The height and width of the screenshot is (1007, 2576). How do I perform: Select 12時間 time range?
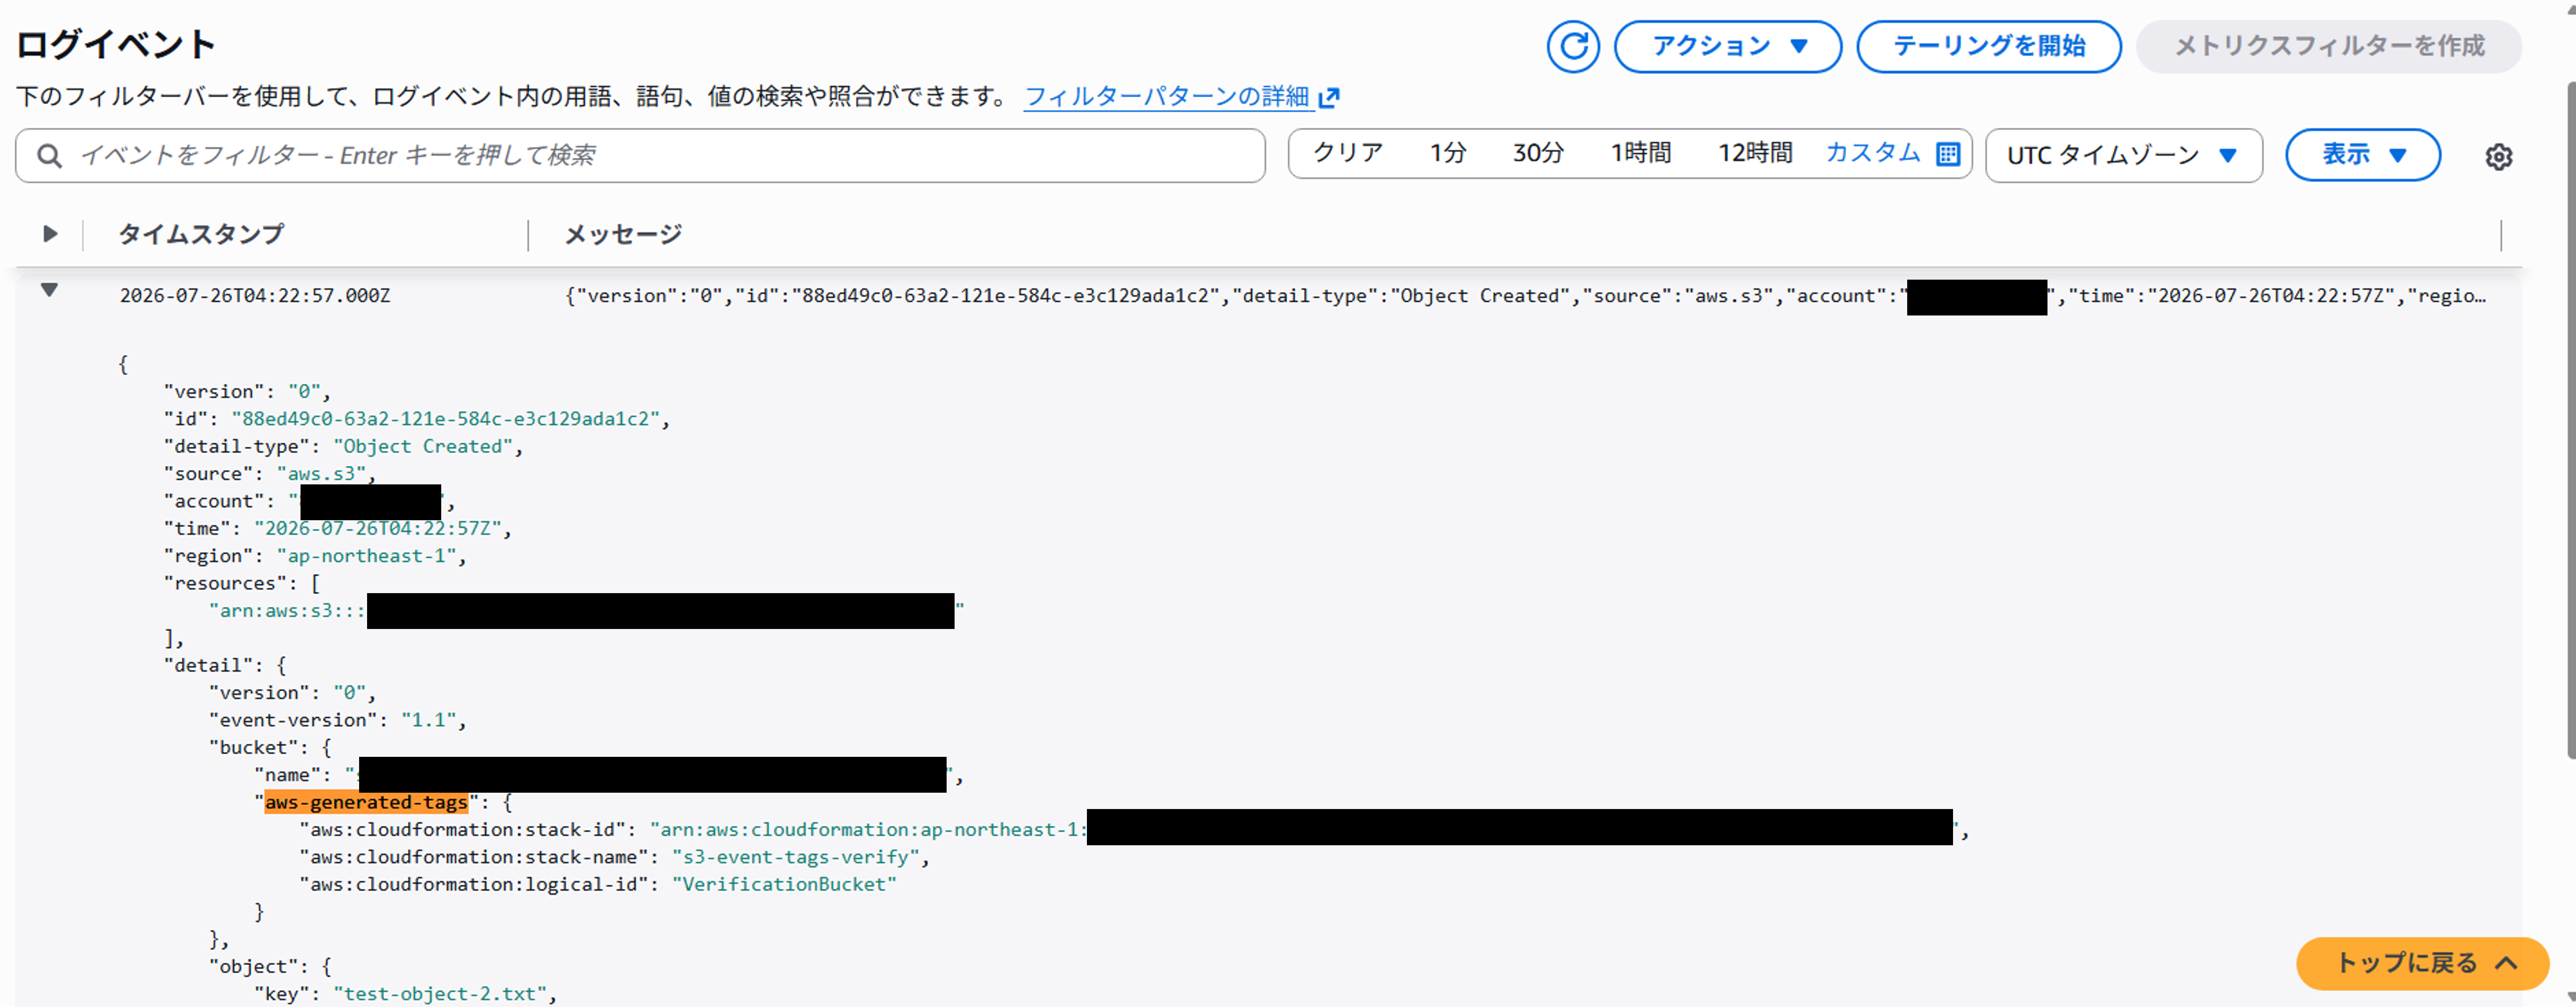click(x=1754, y=153)
